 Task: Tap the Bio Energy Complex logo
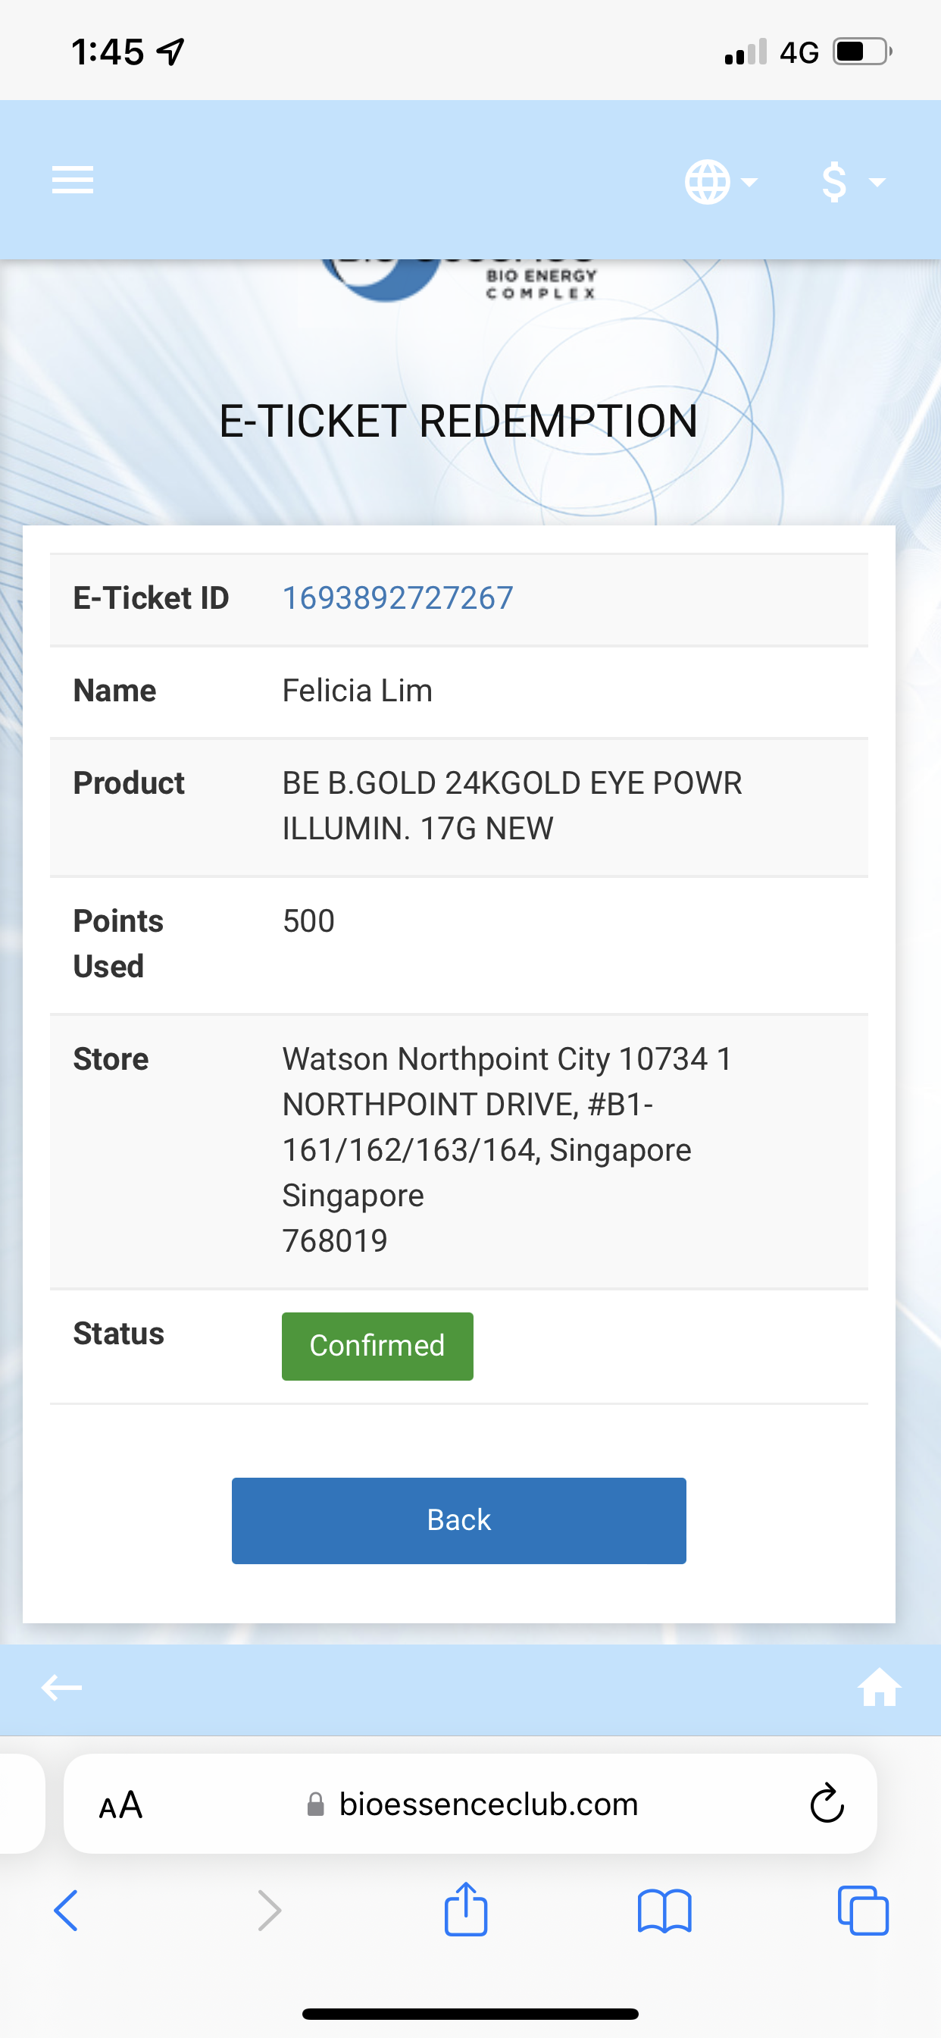(458, 281)
